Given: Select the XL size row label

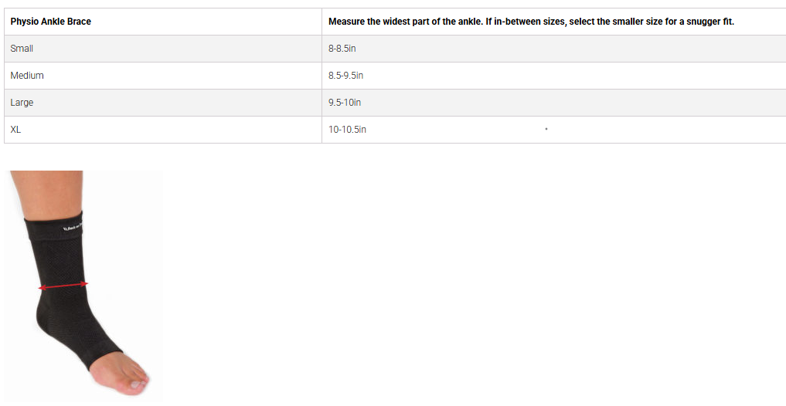Looking at the screenshot, I should click(15, 130).
